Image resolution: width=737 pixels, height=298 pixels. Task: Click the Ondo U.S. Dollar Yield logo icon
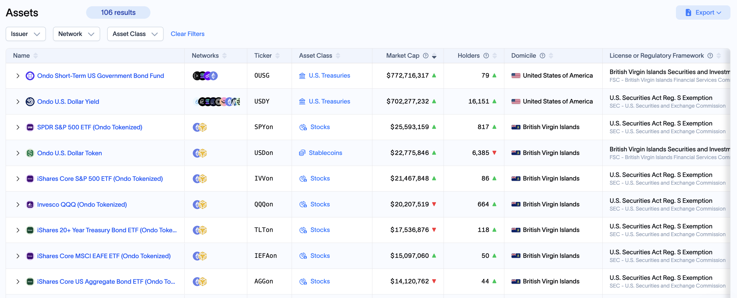coord(30,102)
